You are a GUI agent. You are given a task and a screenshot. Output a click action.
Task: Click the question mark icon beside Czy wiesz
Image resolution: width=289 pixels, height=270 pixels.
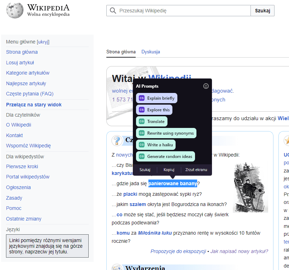[117, 140]
